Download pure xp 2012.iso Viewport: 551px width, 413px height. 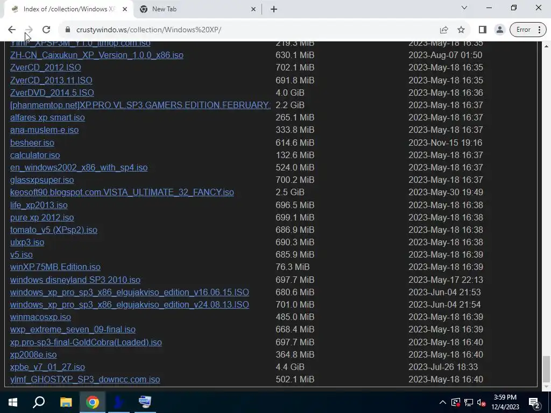click(x=42, y=217)
